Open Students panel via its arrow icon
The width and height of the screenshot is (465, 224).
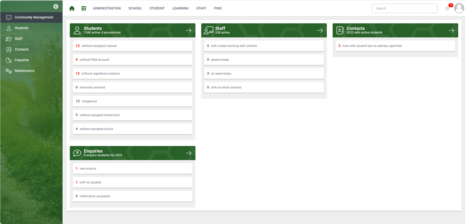189,30
